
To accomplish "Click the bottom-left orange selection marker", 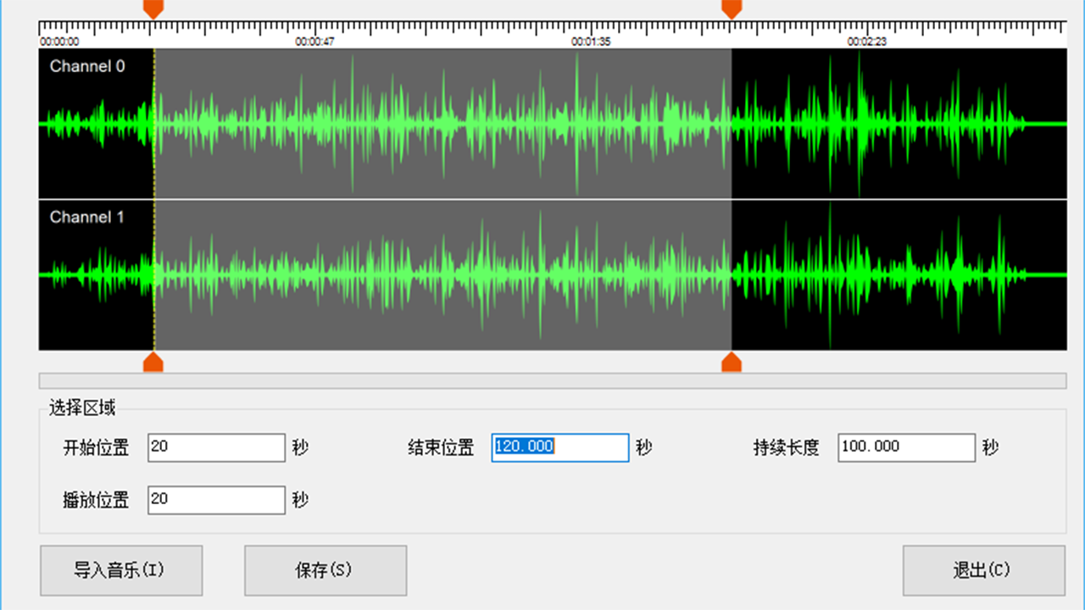I will click(x=153, y=363).
